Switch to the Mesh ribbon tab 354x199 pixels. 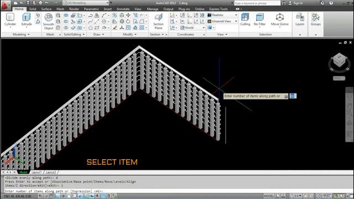tap(60, 9)
